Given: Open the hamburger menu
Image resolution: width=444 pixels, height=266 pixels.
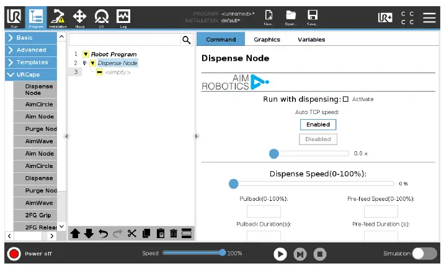Looking at the screenshot, I should click(x=429, y=17).
